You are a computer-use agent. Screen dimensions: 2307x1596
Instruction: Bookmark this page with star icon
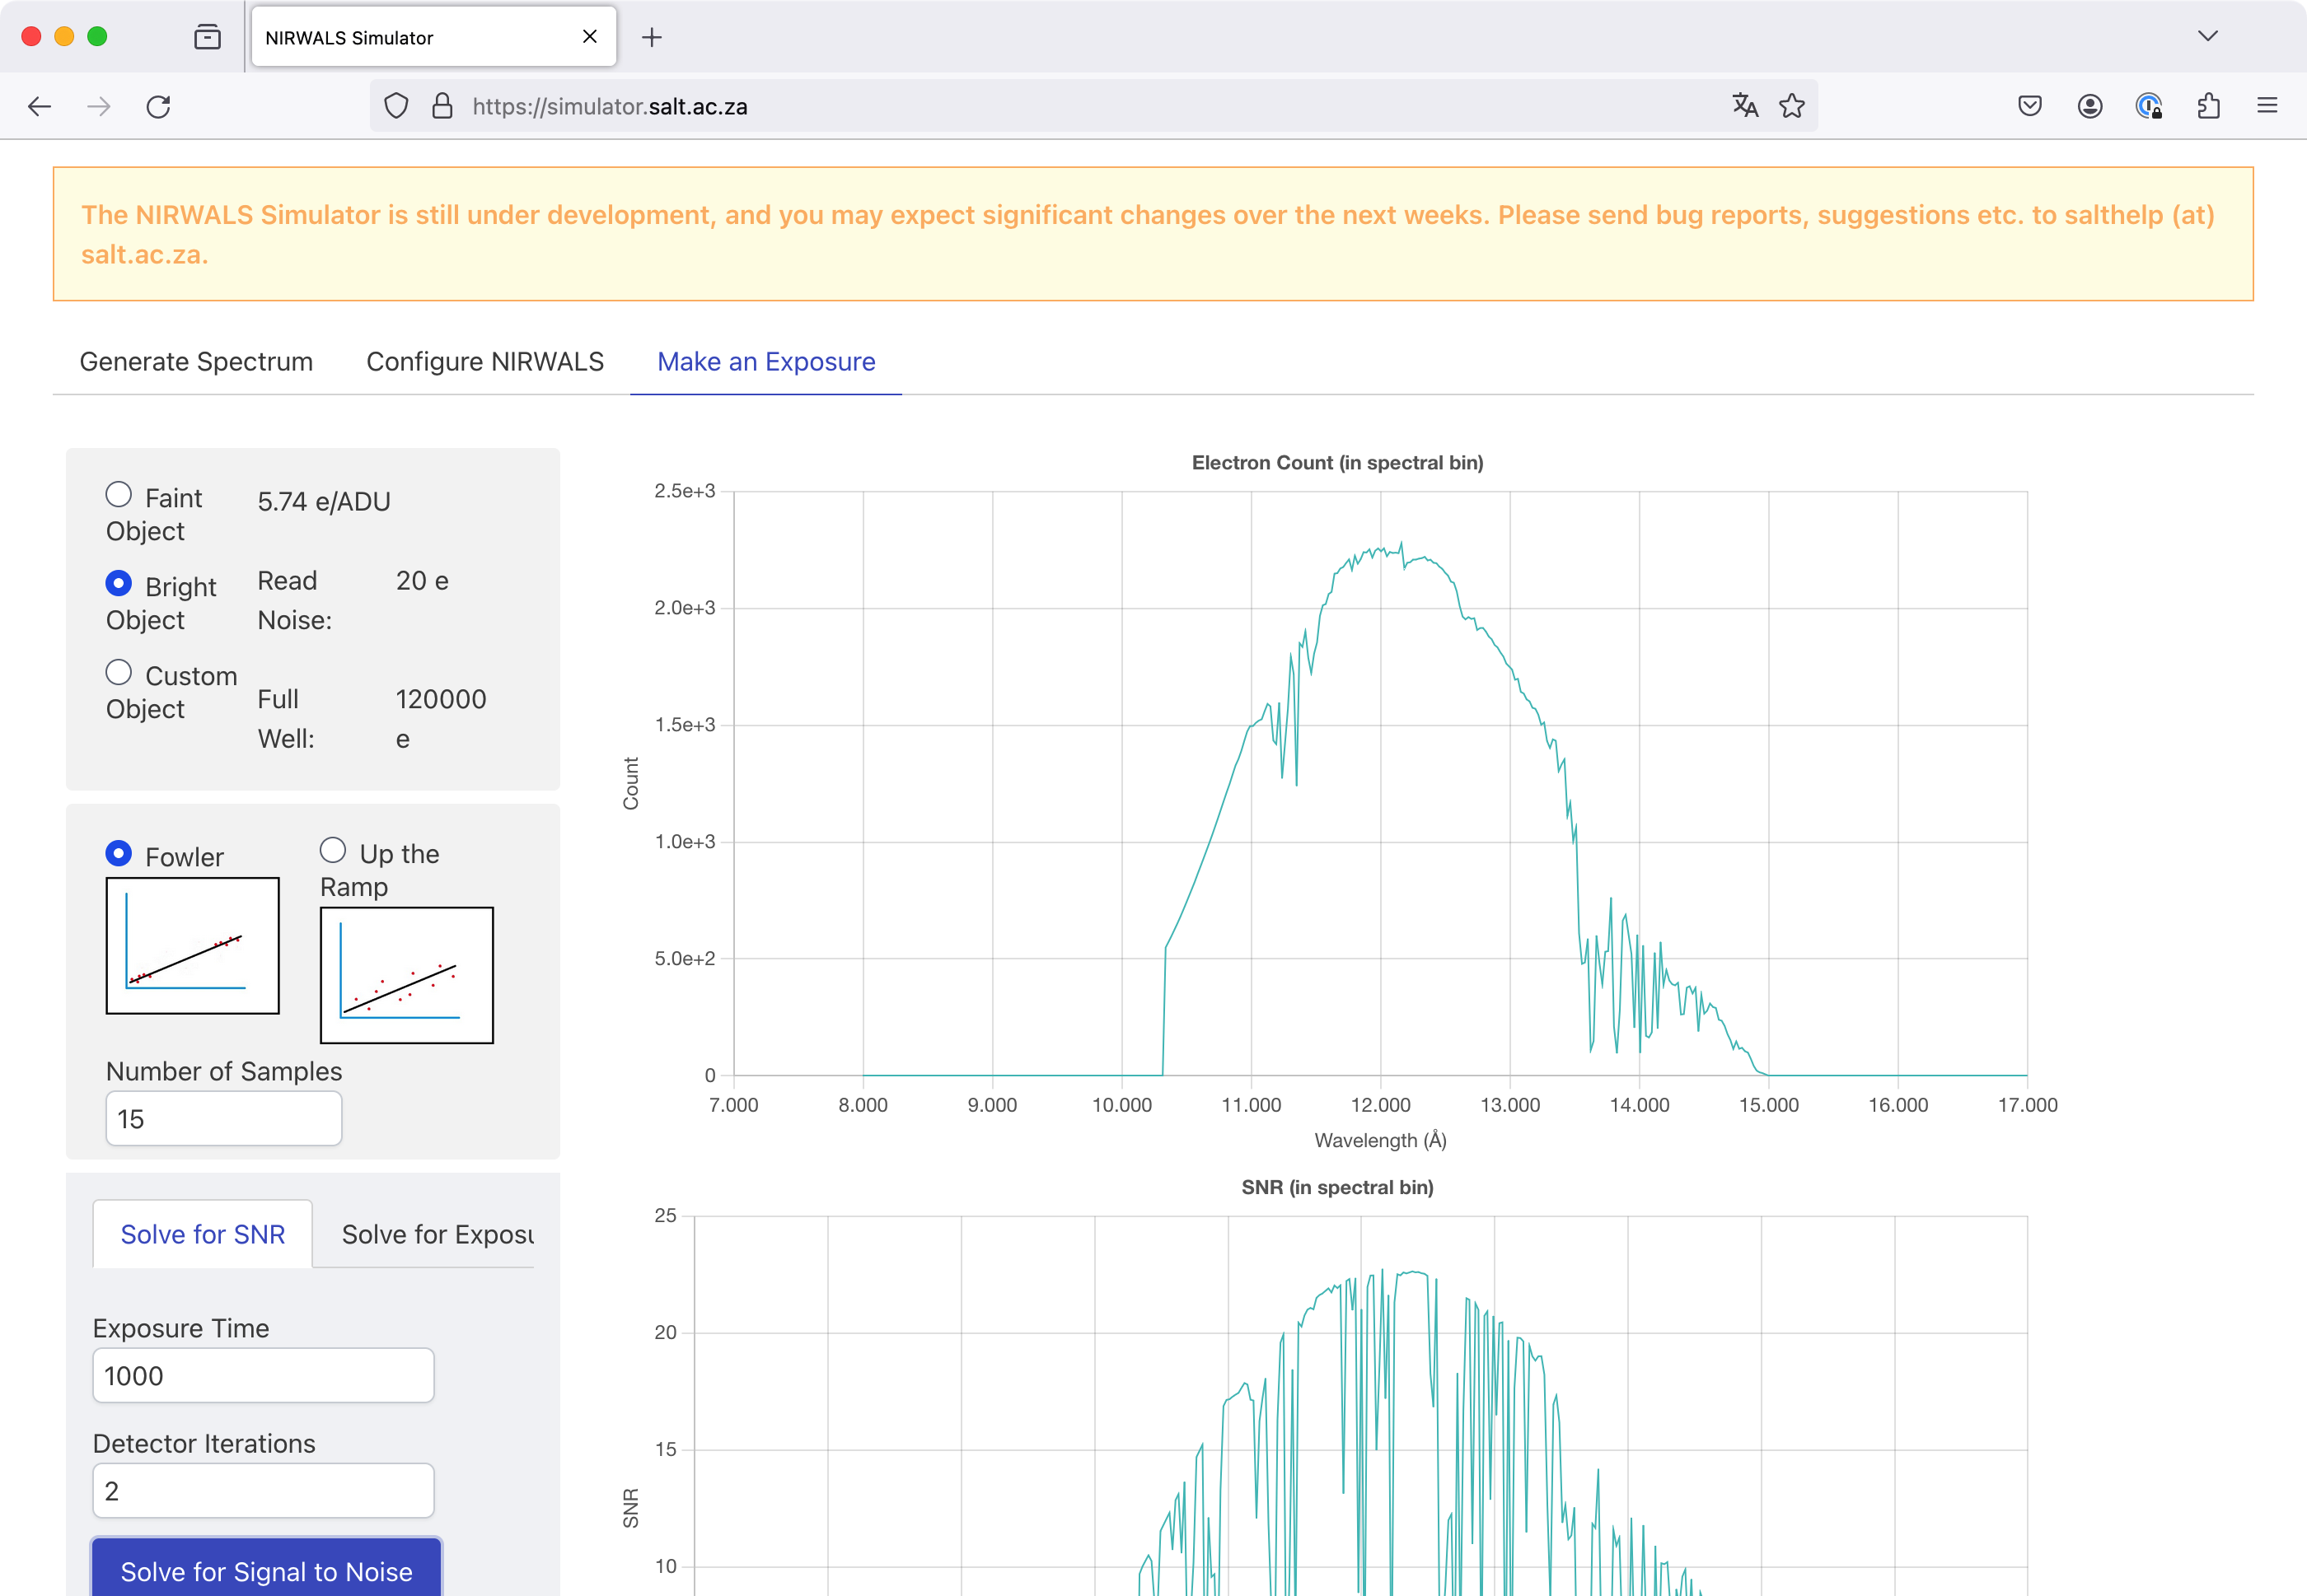pyautogui.click(x=1792, y=106)
